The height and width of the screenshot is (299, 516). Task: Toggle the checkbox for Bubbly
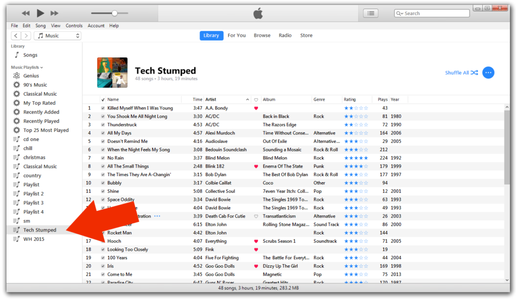click(103, 183)
